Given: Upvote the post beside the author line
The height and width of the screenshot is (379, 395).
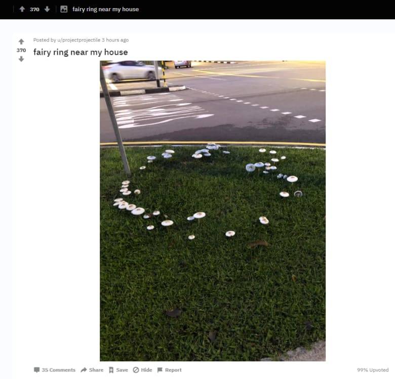Looking at the screenshot, I should click(21, 41).
